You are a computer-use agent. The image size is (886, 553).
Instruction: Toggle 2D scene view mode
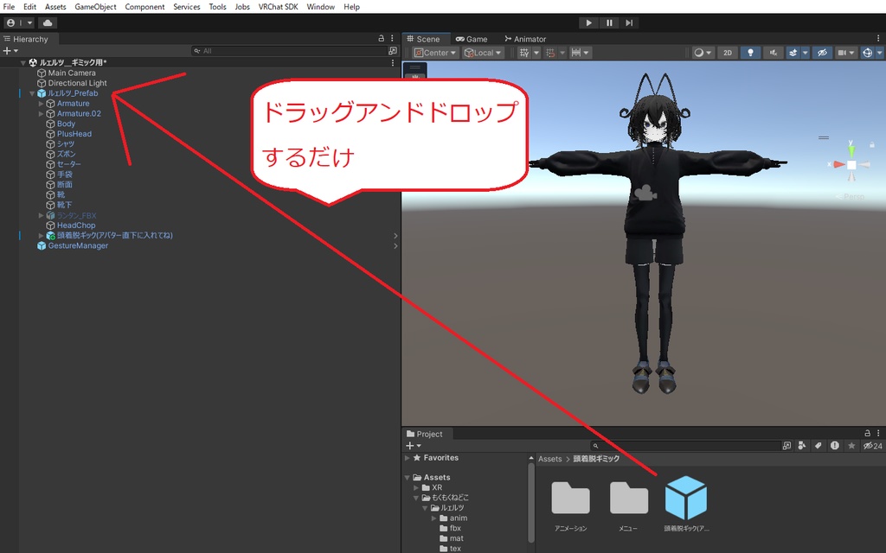728,52
